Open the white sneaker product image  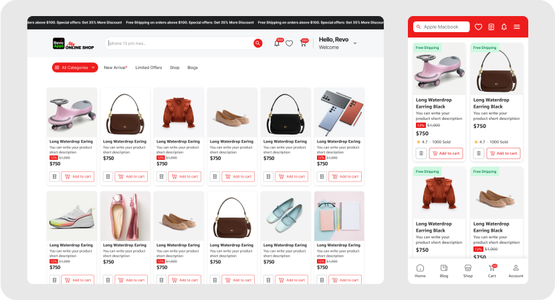[x=72, y=216]
